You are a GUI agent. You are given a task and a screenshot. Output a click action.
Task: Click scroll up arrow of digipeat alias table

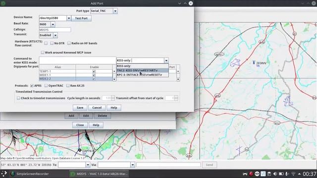[114, 71]
